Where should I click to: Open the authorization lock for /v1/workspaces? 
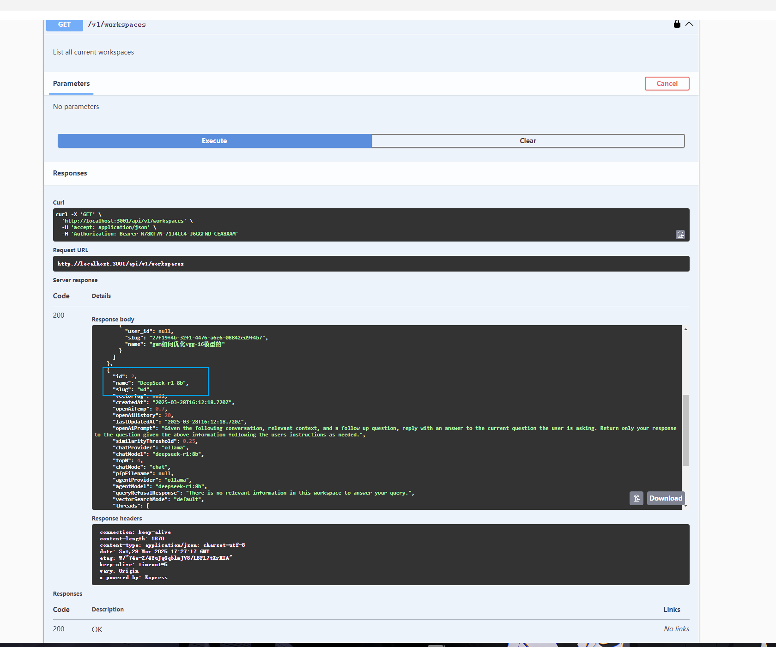676,24
